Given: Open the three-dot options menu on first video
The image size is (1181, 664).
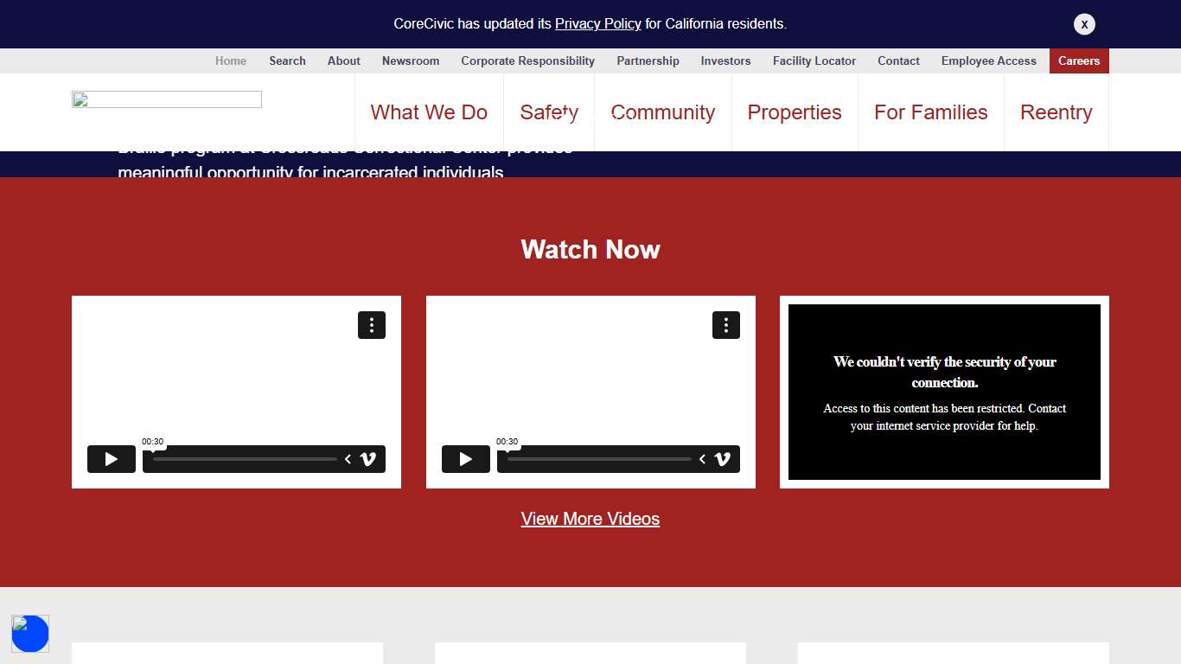Looking at the screenshot, I should coord(372,325).
